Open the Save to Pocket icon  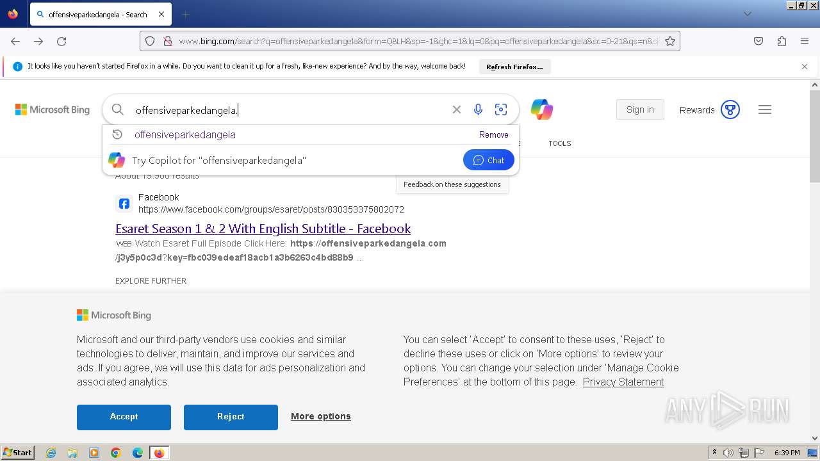758,41
